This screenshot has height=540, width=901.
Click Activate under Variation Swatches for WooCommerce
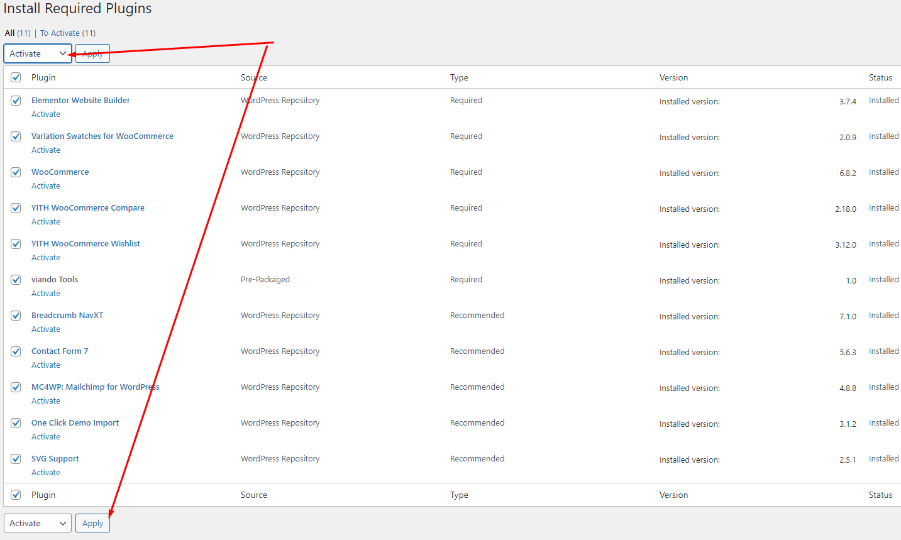tap(46, 150)
